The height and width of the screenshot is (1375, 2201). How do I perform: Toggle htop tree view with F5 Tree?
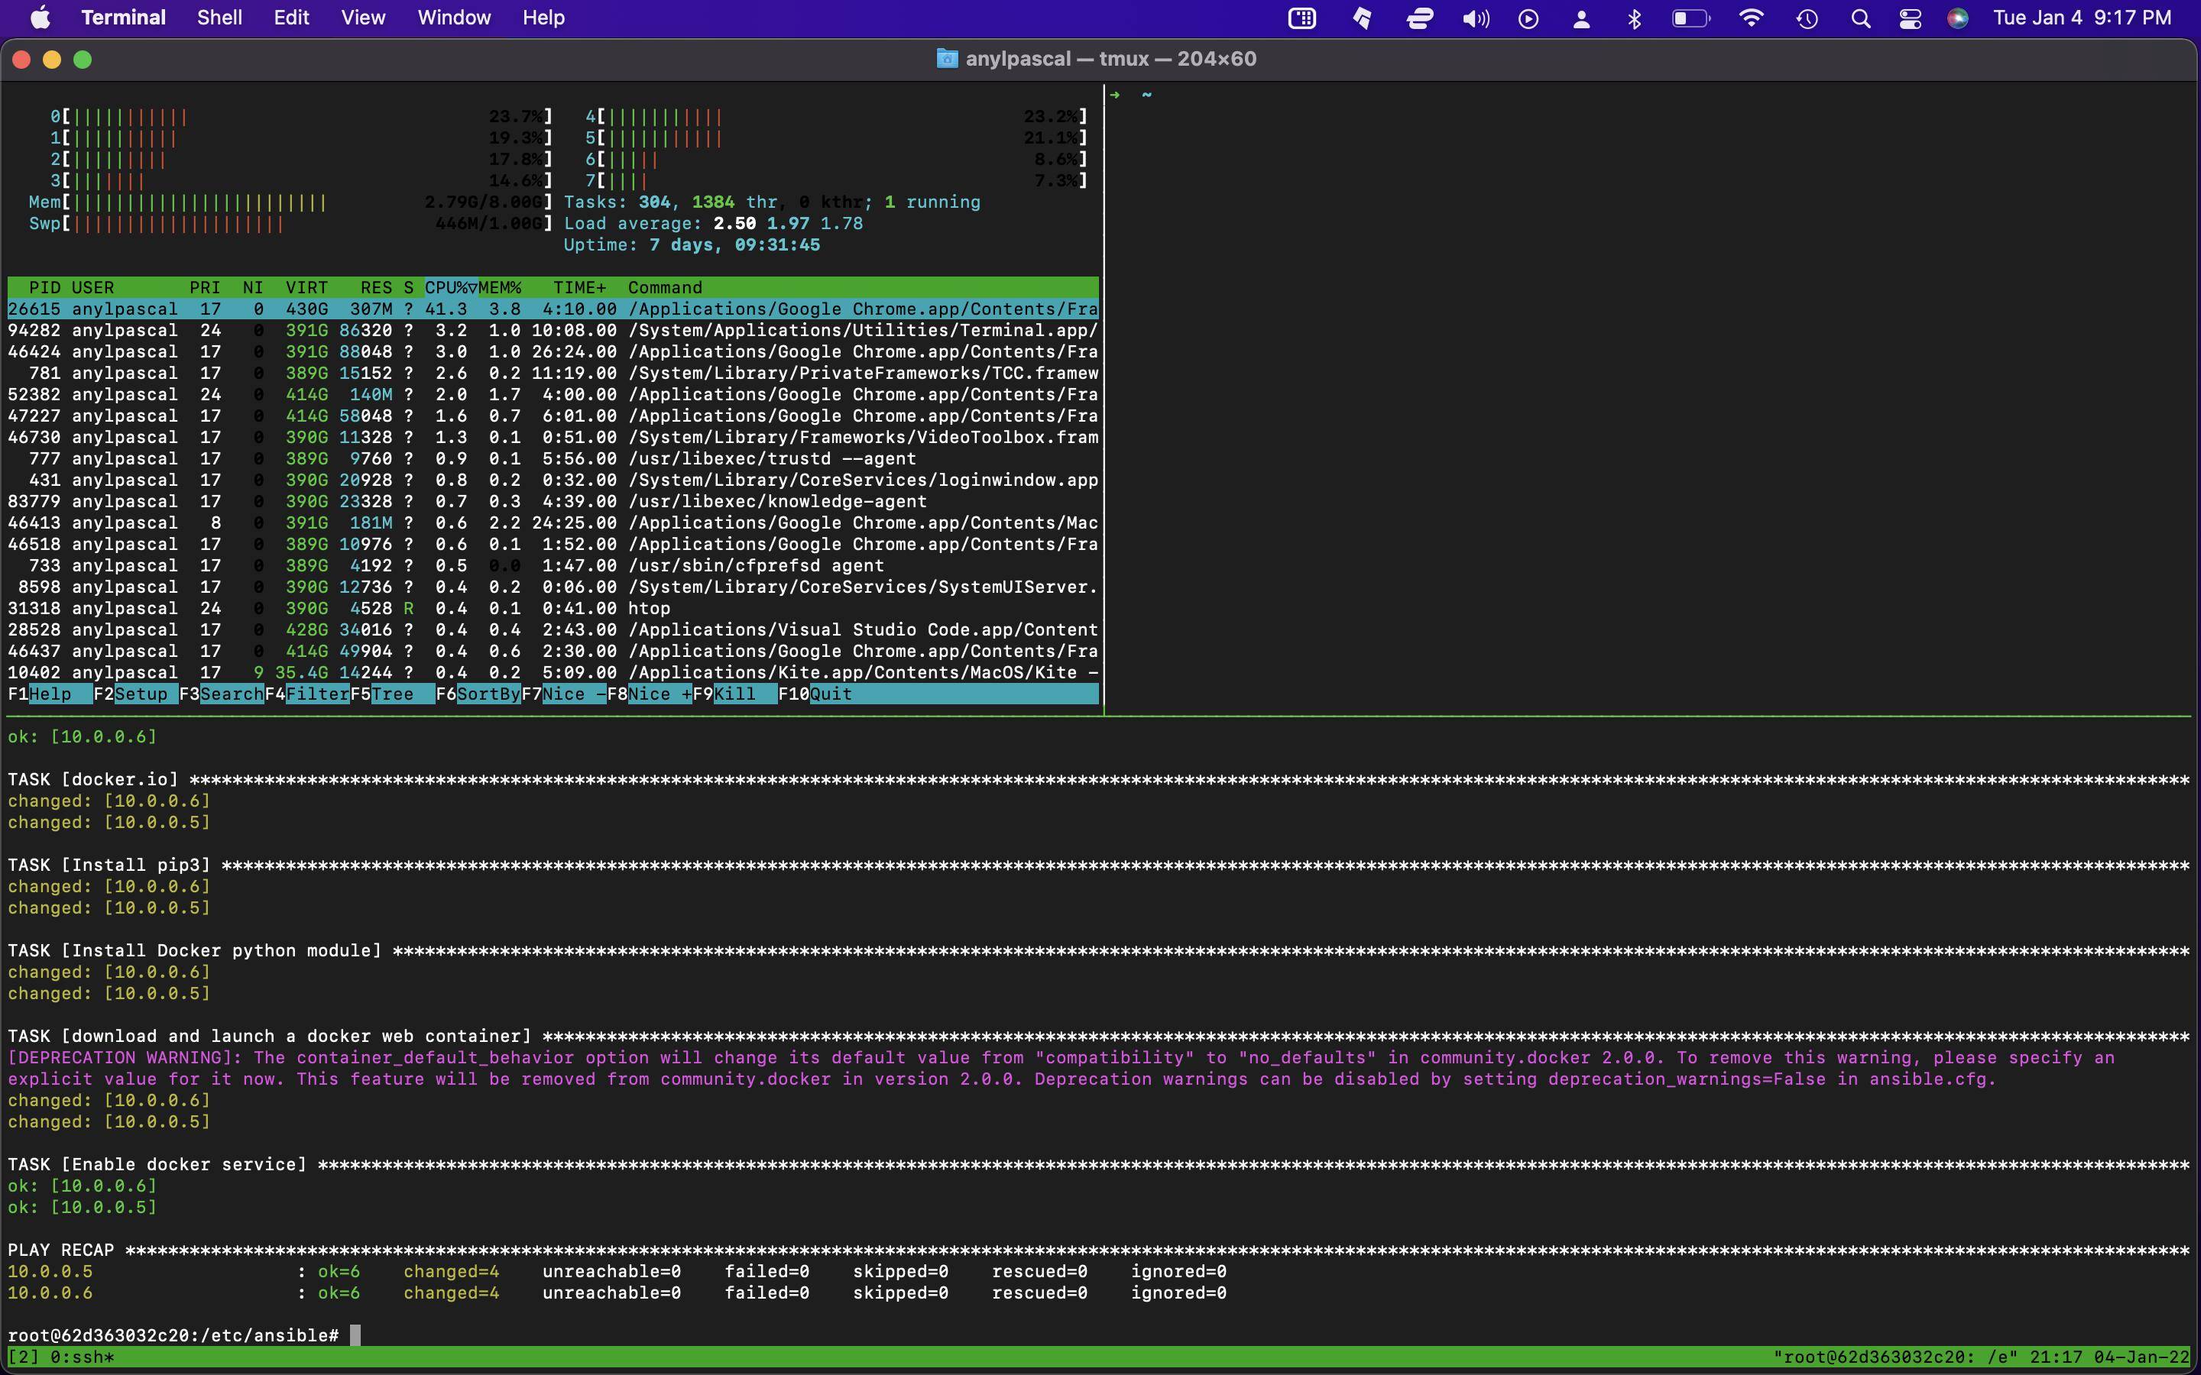click(392, 695)
